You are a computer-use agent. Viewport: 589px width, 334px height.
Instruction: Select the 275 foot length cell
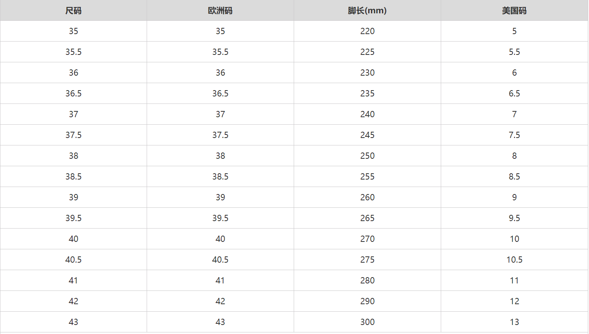click(x=367, y=260)
